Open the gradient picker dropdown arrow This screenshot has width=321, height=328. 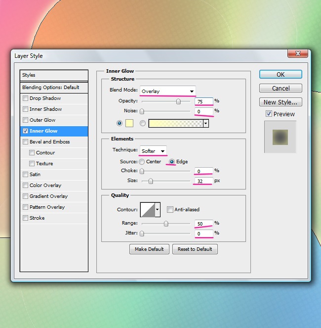click(206, 124)
